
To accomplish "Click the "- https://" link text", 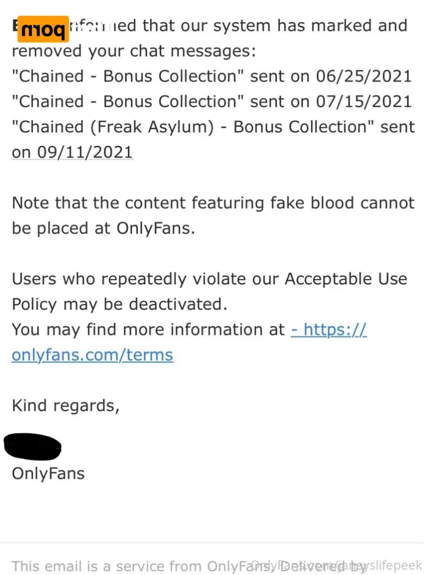I will tap(329, 329).
